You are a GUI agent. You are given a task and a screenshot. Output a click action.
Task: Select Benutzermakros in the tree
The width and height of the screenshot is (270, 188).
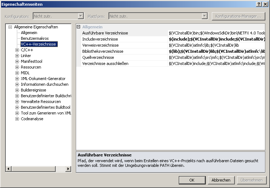pos(35,38)
